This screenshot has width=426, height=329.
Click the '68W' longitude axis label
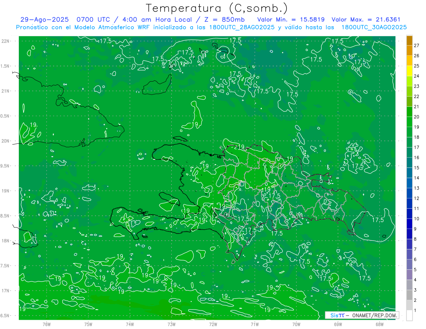379,324
